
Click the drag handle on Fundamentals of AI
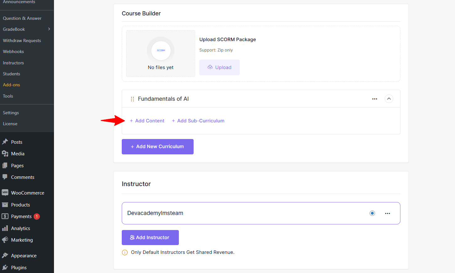132,99
